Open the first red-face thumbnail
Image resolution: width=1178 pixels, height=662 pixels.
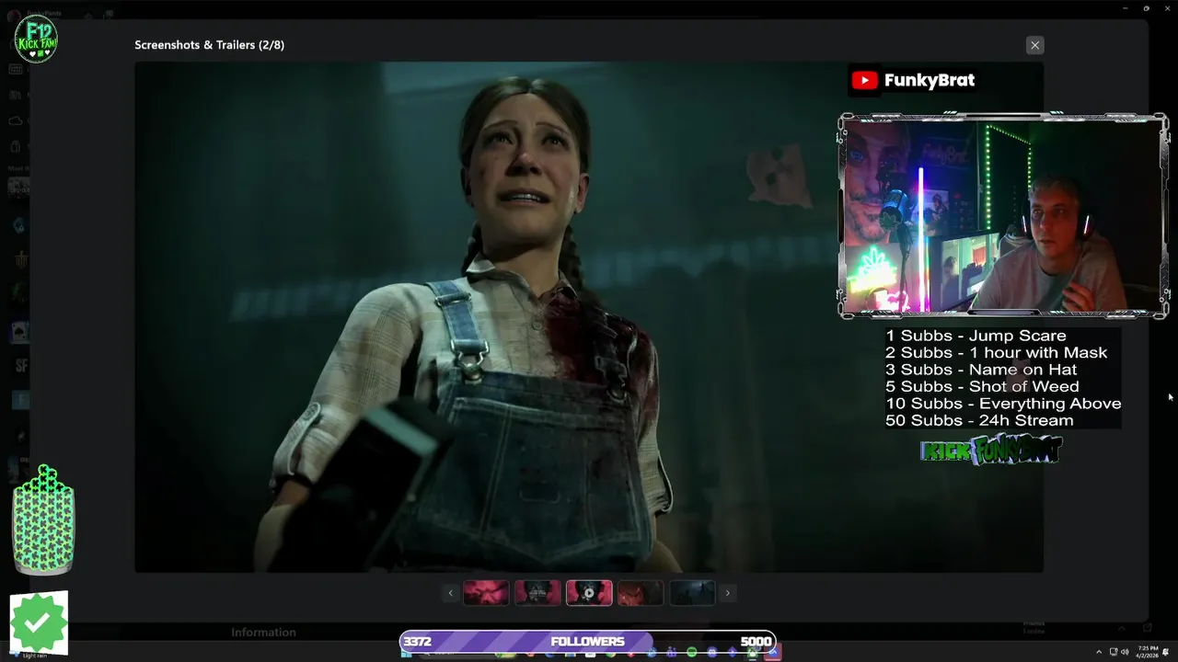tap(486, 593)
